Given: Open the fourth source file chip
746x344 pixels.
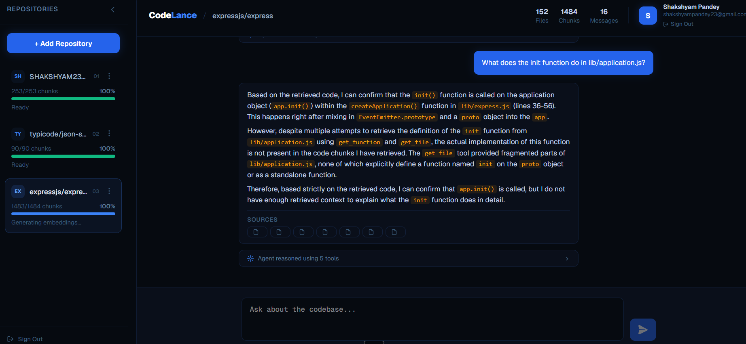Looking at the screenshot, I should [326, 232].
